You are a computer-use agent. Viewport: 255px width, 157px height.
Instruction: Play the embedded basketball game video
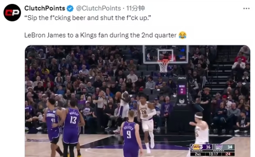pos(137,101)
